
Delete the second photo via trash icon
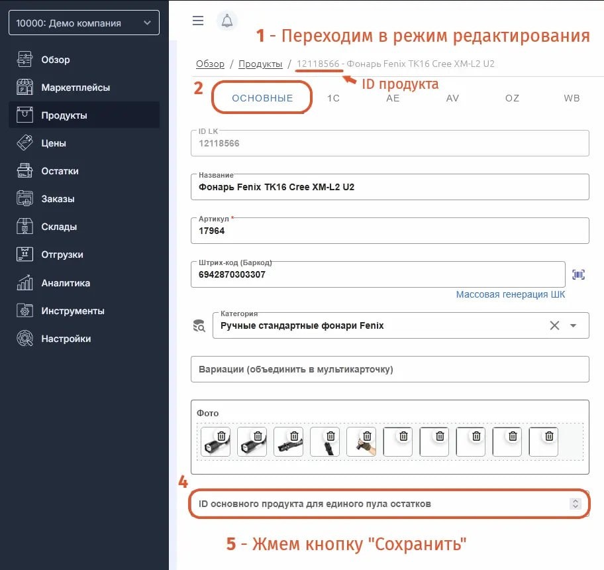pos(258,436)
